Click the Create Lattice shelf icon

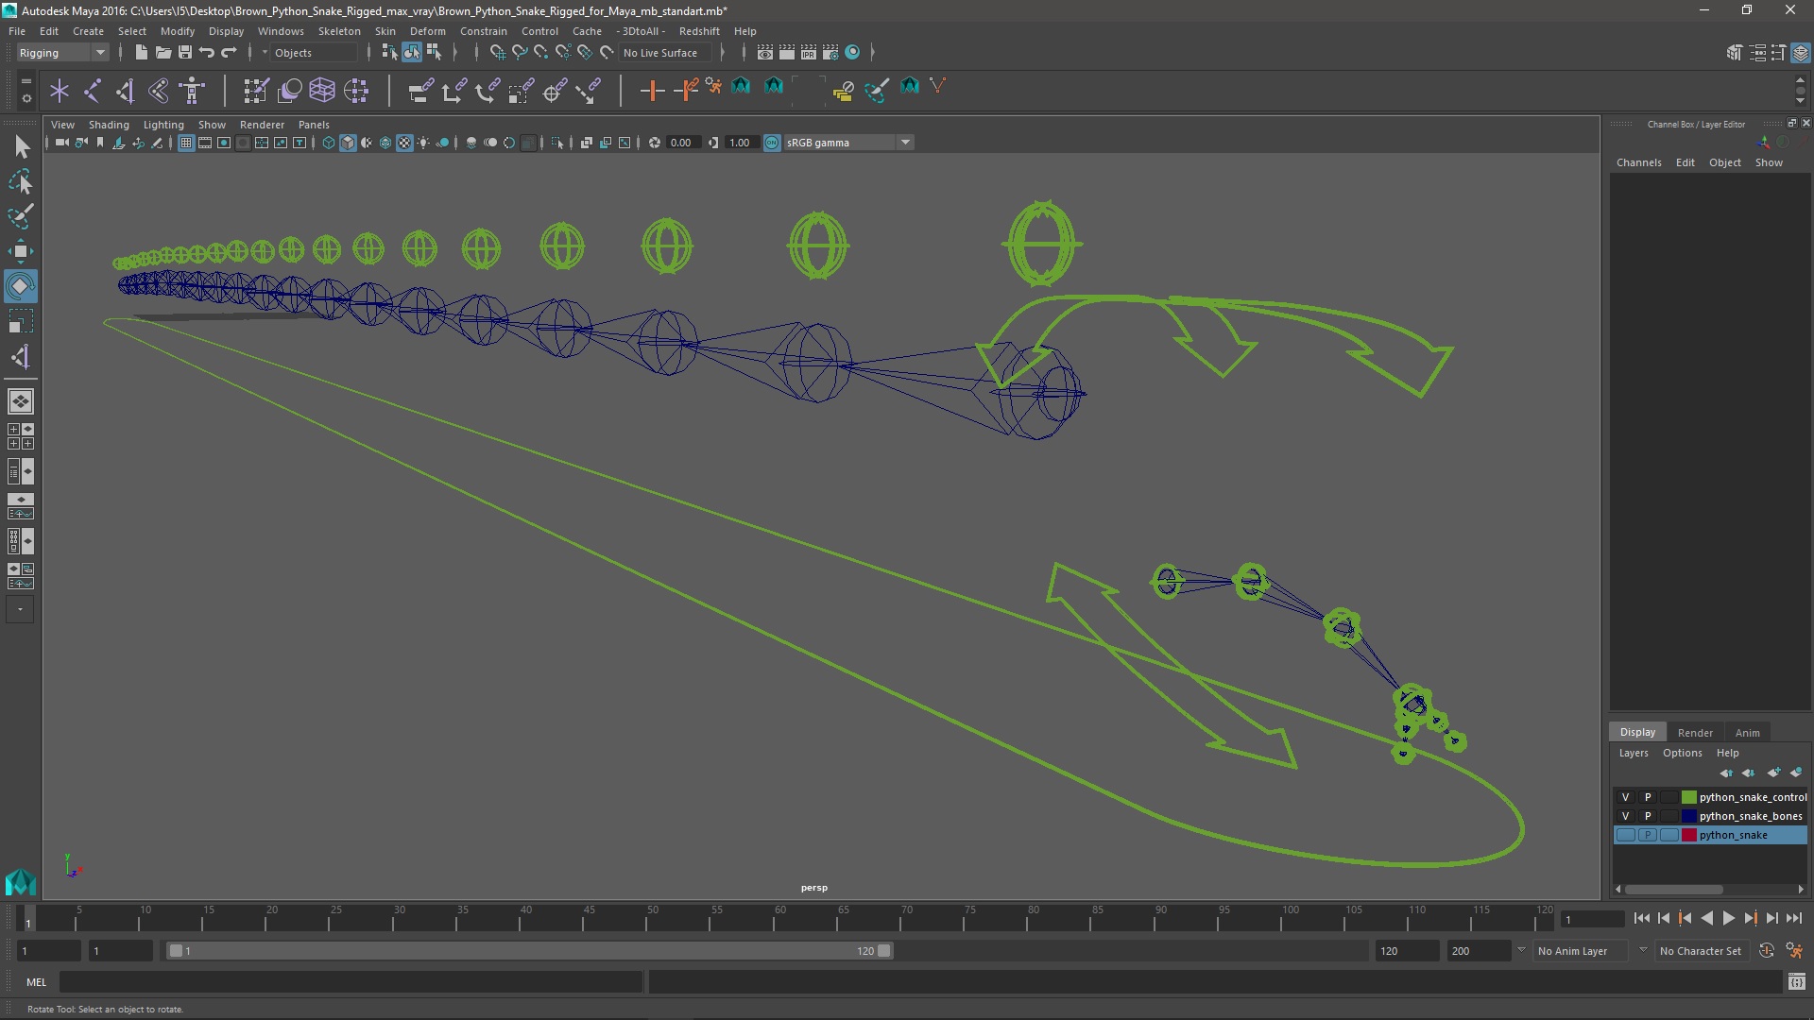[322, 91]
